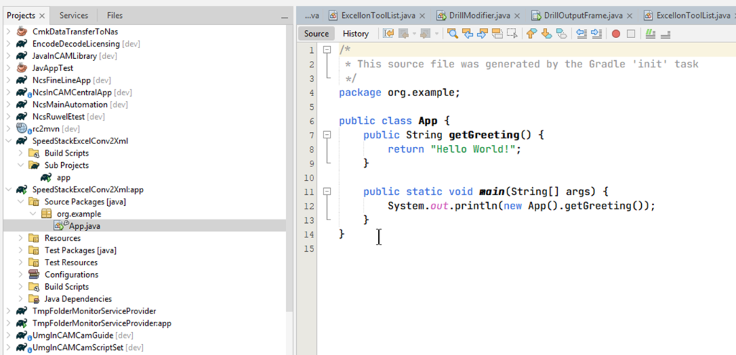Click the Find Selection magnifier icon
The width and height of the screenshot is (736, 355).
point(452,34)
